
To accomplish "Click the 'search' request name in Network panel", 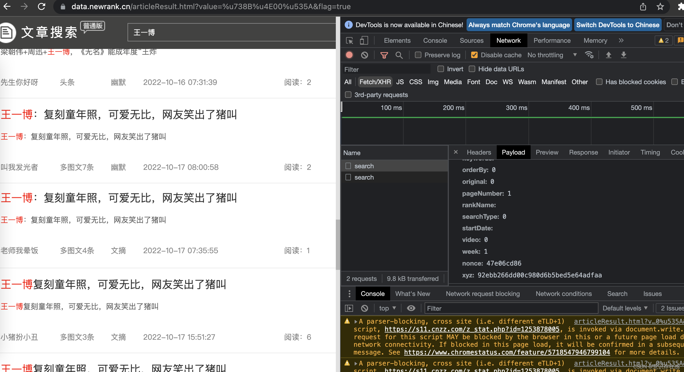I will pos(364,166).
